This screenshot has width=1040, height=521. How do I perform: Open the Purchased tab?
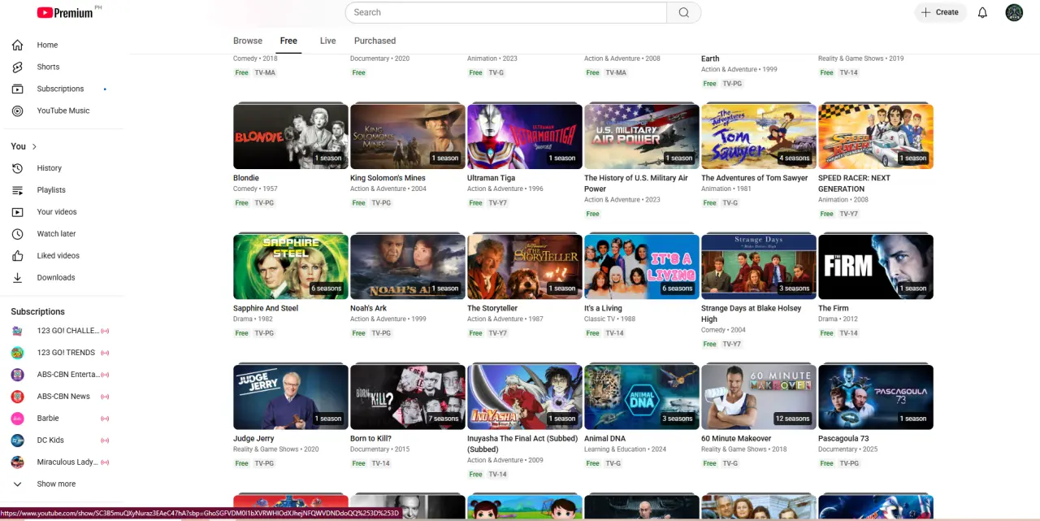pyautogui.click(x=375, y=41)
